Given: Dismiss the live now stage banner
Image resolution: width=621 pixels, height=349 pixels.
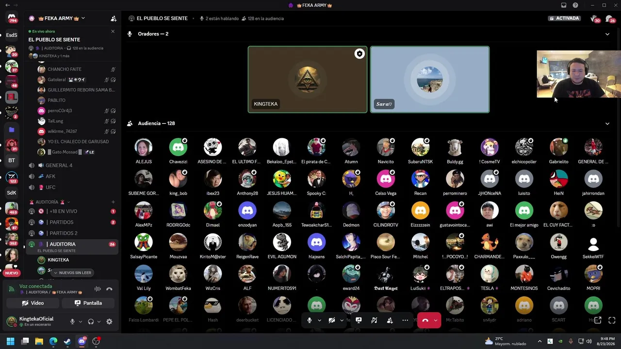Looking at the screenshot, I should (x=113, y=32).
